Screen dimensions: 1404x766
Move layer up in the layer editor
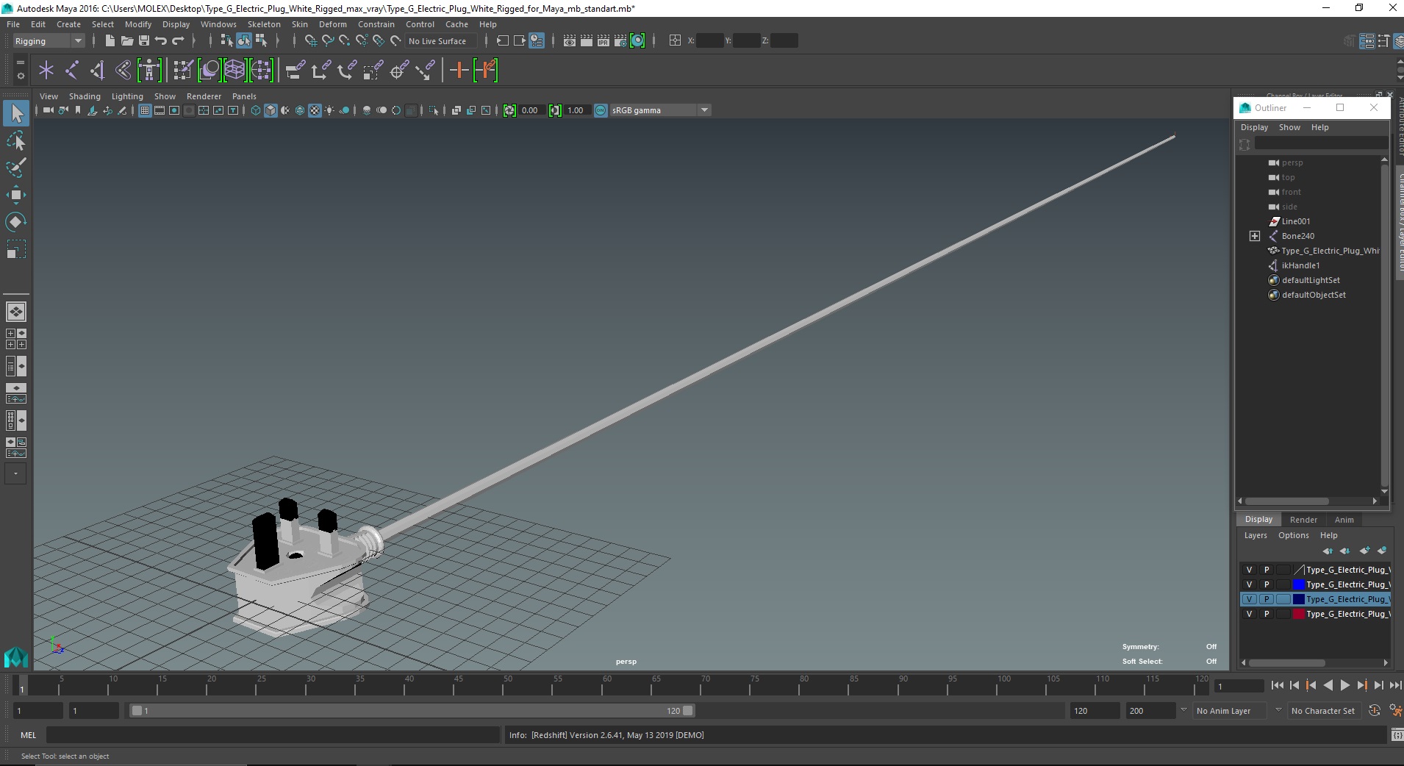click(1328, 551)
